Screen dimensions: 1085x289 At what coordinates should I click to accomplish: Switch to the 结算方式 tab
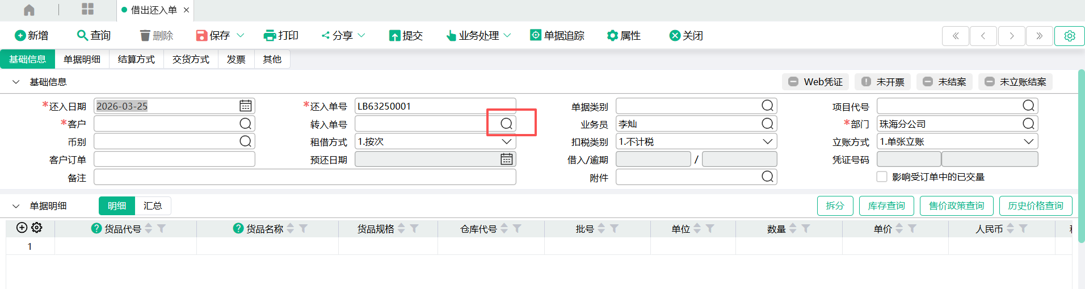136,59
